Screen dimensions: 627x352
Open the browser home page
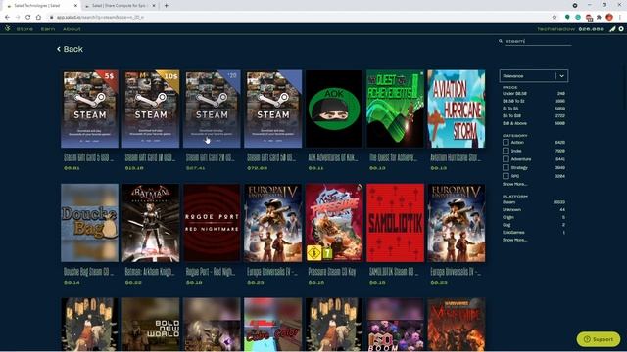[38, 18]
